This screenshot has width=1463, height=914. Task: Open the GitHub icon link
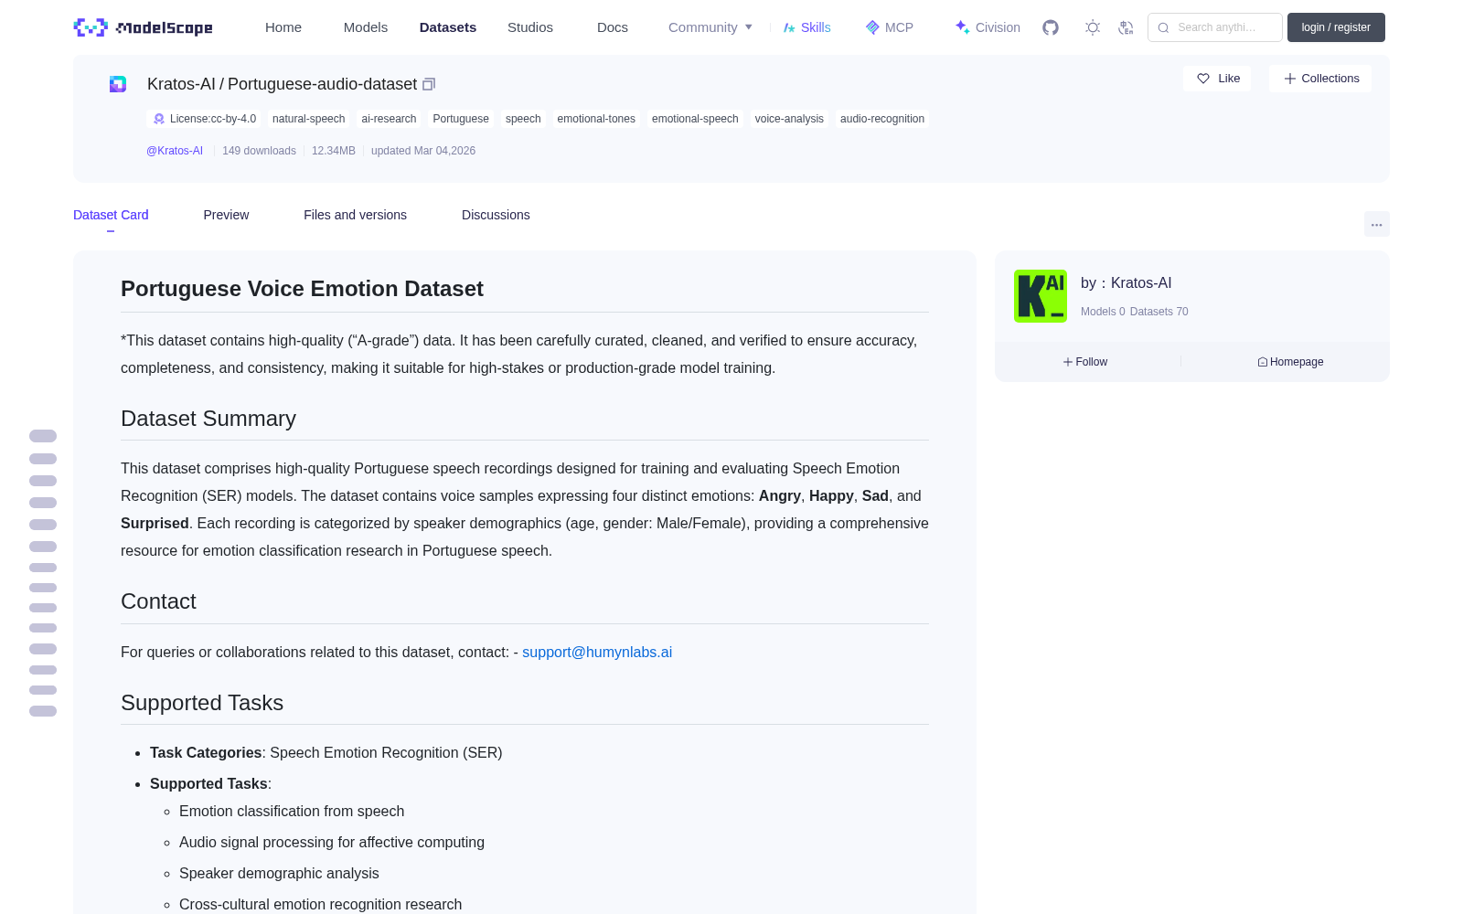pyautogui.click(x=1051, y=27)
